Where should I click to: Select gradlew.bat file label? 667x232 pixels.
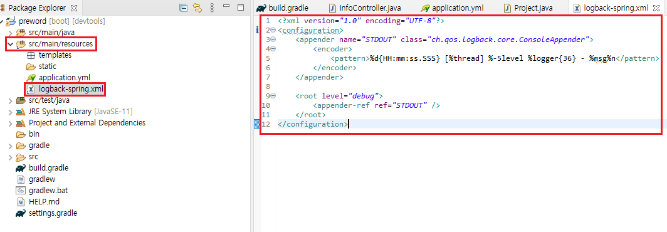(49, 191)
